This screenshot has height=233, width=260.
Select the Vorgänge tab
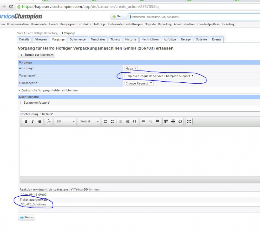58,39
